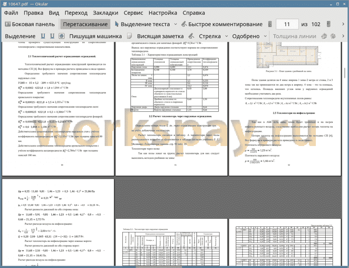Viewport: 349px width, 268px height.
Task: Enable Быстрое комментирование quick annotations
Action: [x=222, y=24]
